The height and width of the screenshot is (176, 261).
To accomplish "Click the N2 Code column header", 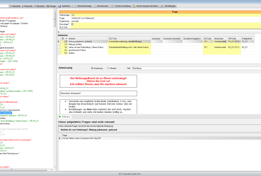I will pos(208,38).
